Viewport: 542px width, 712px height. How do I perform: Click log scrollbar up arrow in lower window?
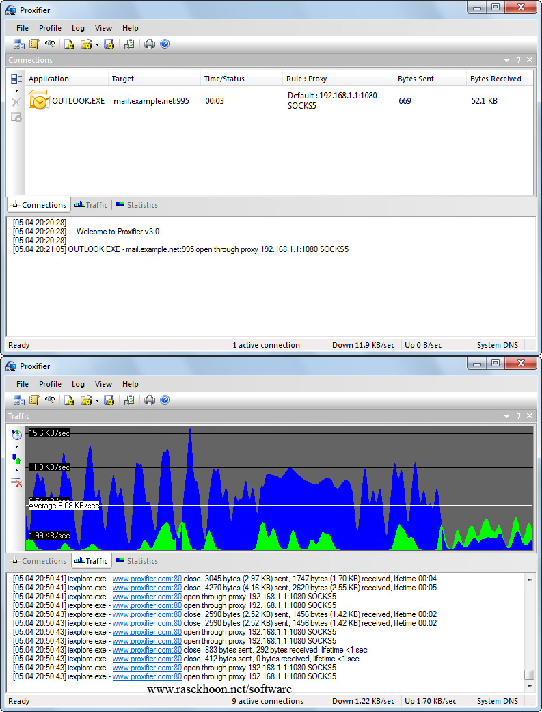(530, 580)
